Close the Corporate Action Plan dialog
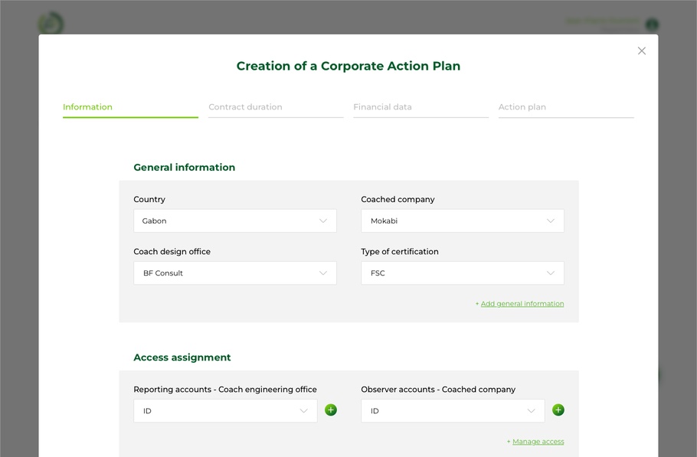 tap(642, 51)
